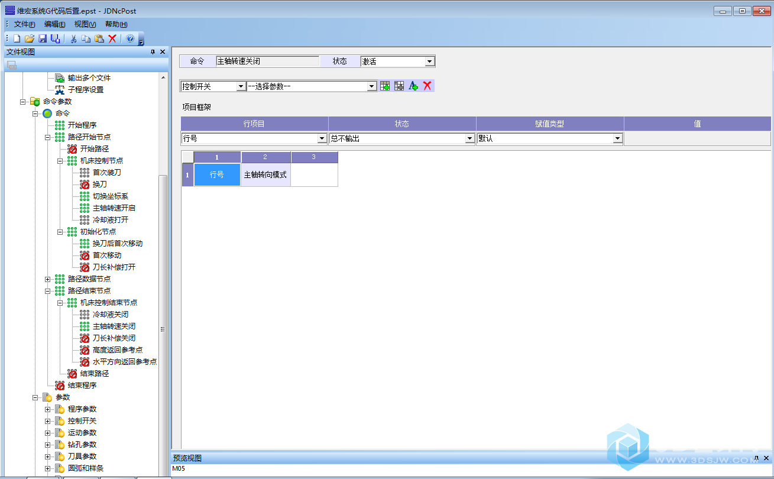Click the red X remove item icon
Image resolution: width=774 pixels, height=479 pixels.
tap(428, 86)
